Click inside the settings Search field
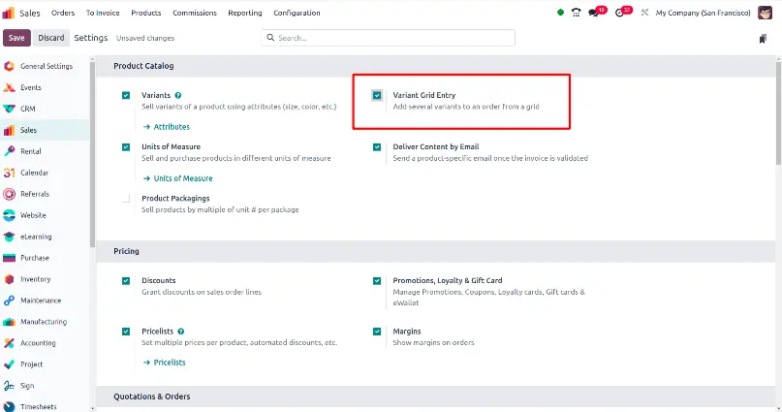Image resolution: width=782 pixels, height=412 pixels. (388, 38)
